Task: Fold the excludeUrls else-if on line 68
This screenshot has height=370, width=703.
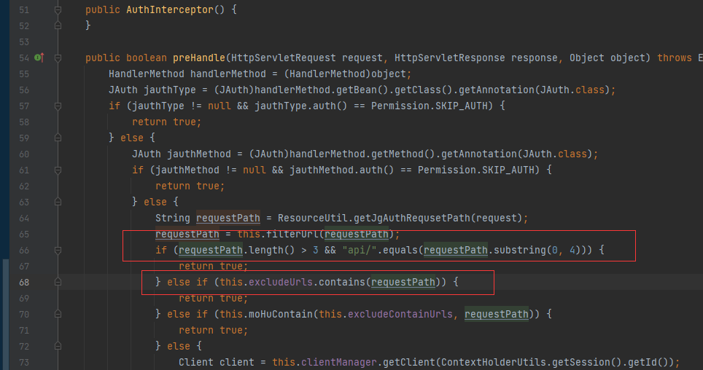Action: pos(58,282)
